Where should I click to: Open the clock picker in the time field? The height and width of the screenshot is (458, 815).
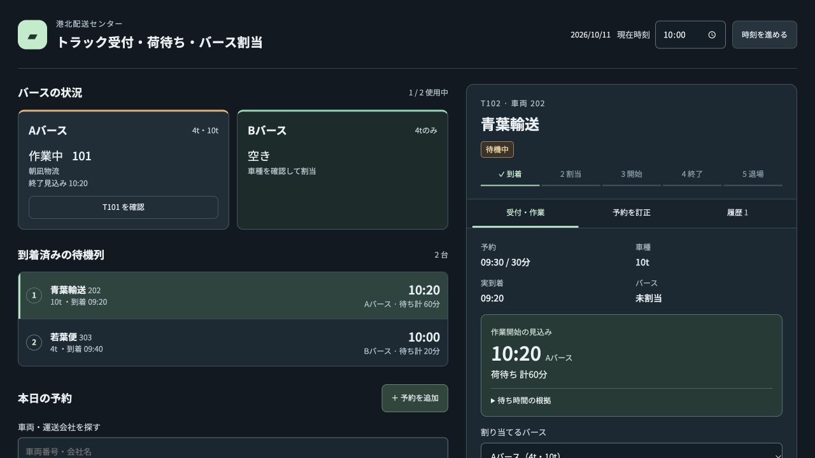(712, 35)
